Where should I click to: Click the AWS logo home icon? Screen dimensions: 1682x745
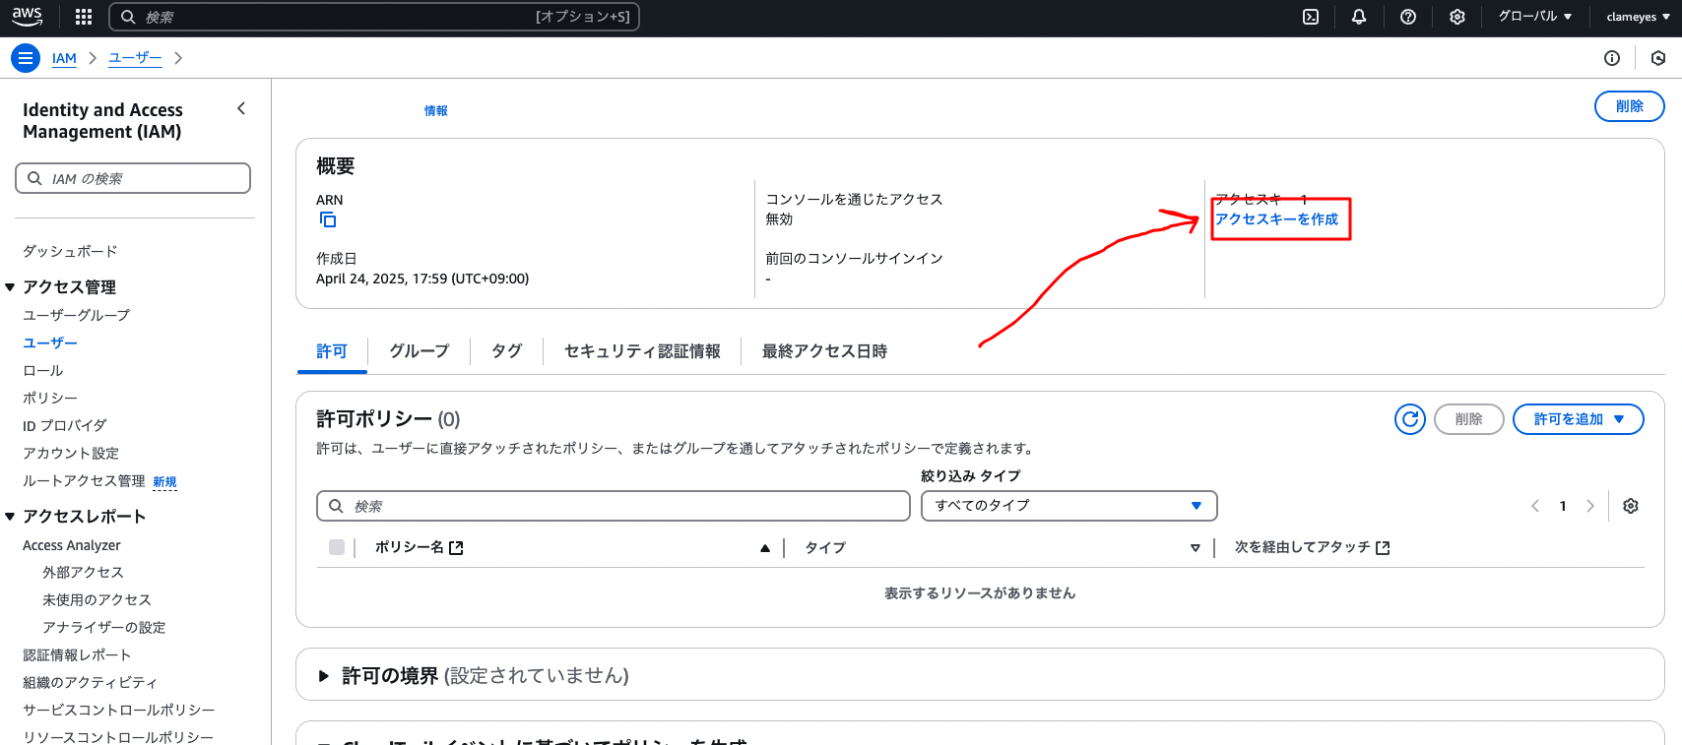(x=28, y=17)
